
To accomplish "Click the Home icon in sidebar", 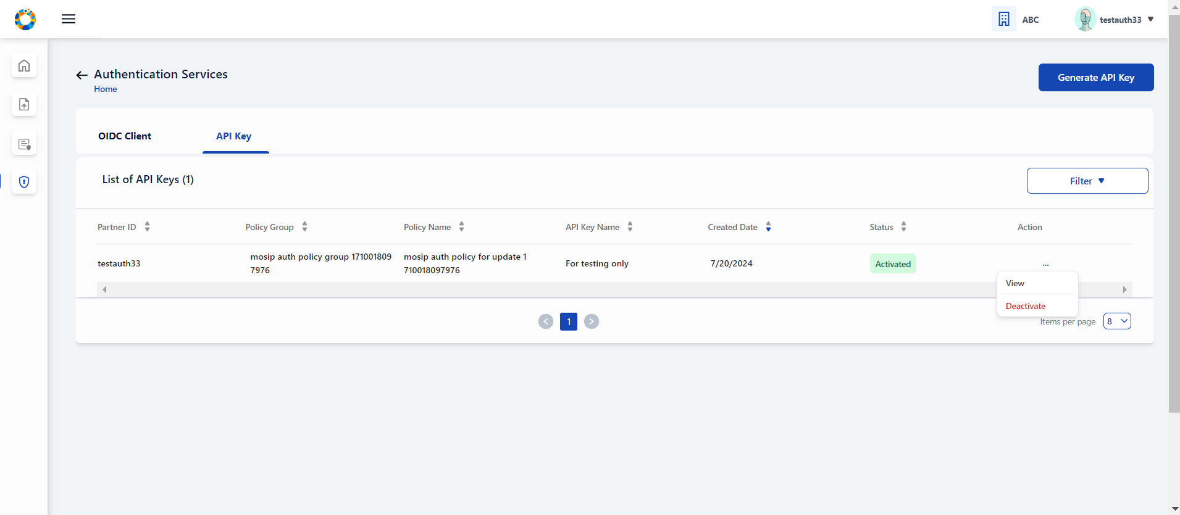I will 24,65.
